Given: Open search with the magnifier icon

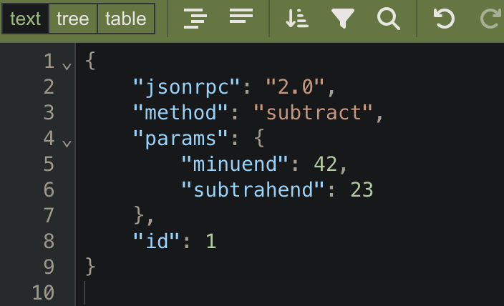Looking at the screenshot, I should tap(388, 19).
